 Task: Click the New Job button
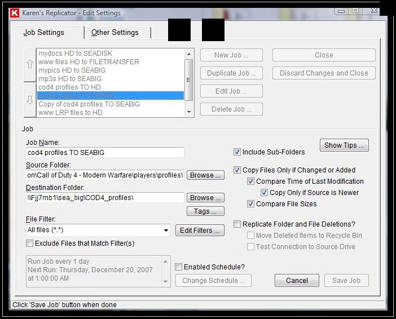231,55
